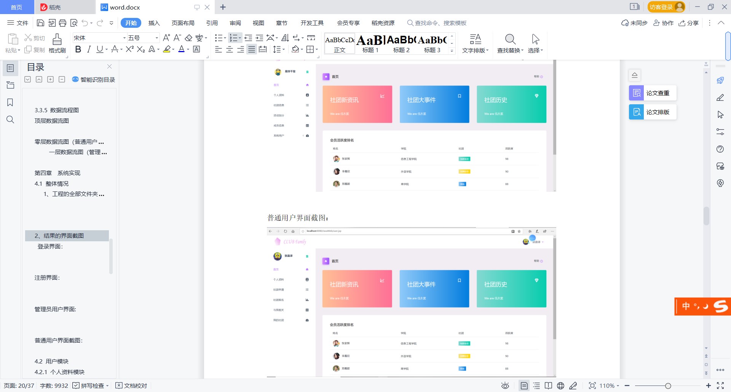Viewport: 731px width, 392px height.
Task: Click the text highlight color icon
Action: (167, 49)
